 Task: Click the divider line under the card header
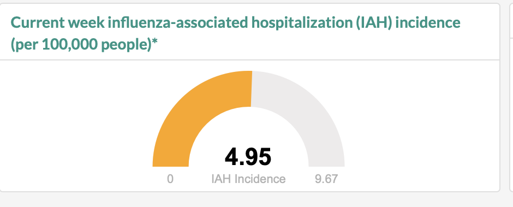tap(249, 60)
